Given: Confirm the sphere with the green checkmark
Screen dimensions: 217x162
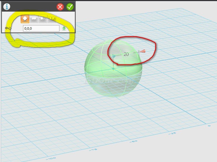Looking at the screenshot, I should tap(70, 7).
